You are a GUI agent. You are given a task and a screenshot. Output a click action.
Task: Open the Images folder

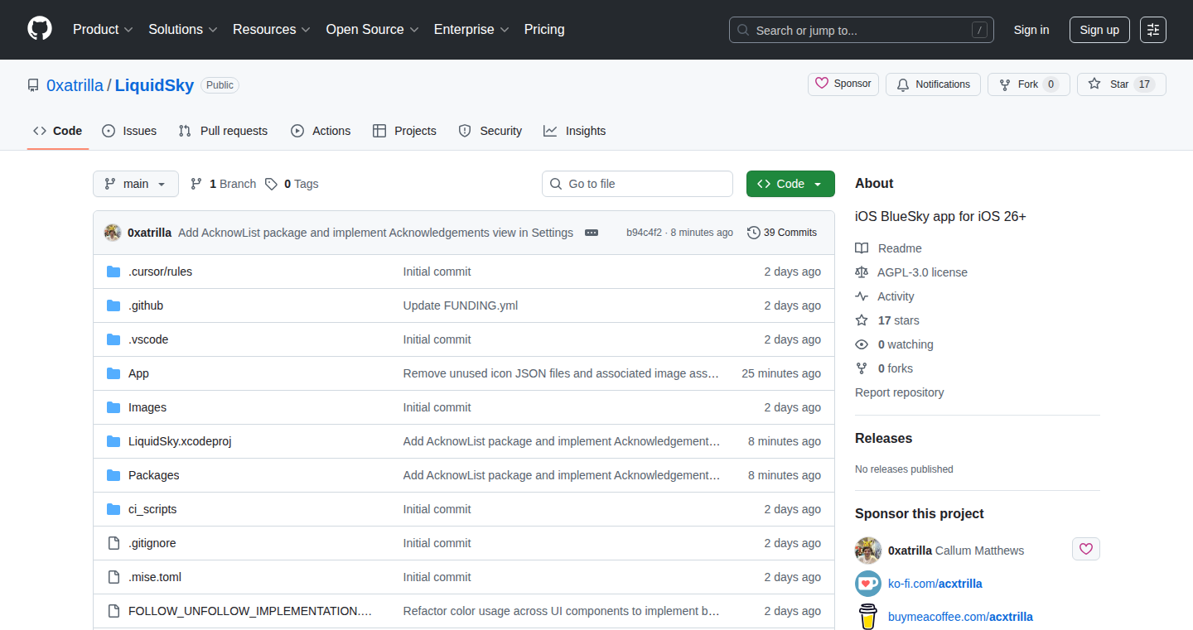pyautogui.click(x=147, y=407)
